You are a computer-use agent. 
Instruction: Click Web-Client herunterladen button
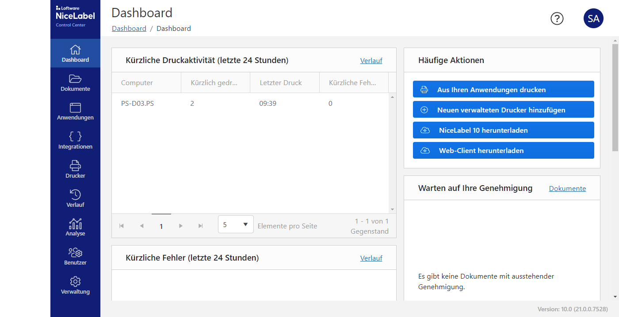coord(504,150)
